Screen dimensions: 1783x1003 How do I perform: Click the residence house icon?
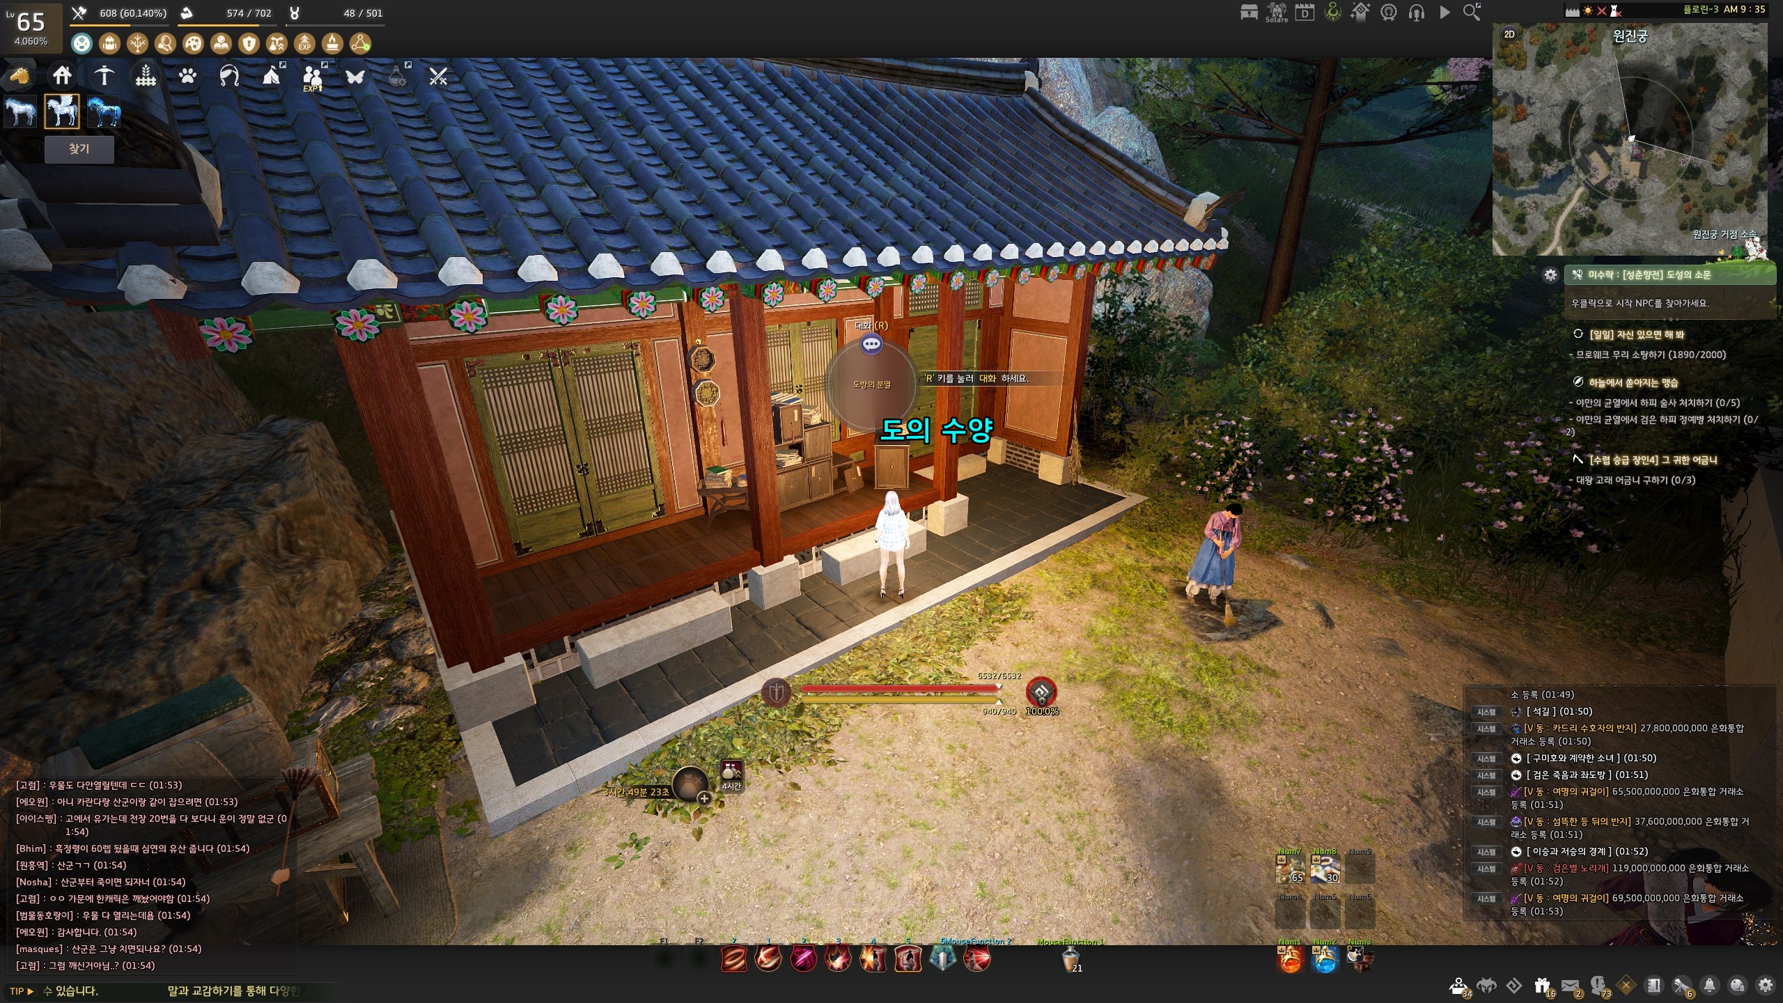pyautogui.click(x=62, y=75)
